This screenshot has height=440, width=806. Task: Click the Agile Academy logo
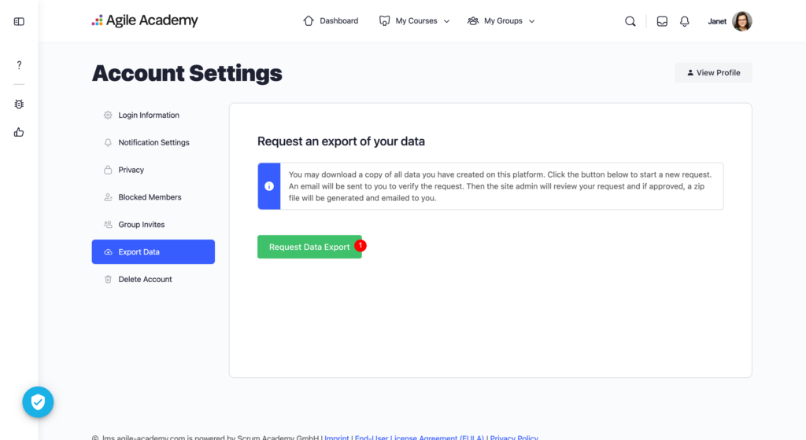coord(145,21)
